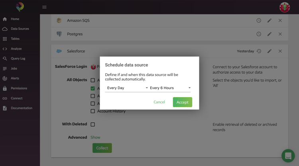
Task: Edit the Postgres data source
Action: 269,34
